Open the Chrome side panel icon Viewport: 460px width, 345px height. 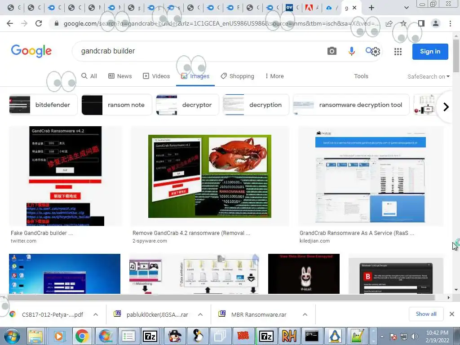tap(421, 23)
